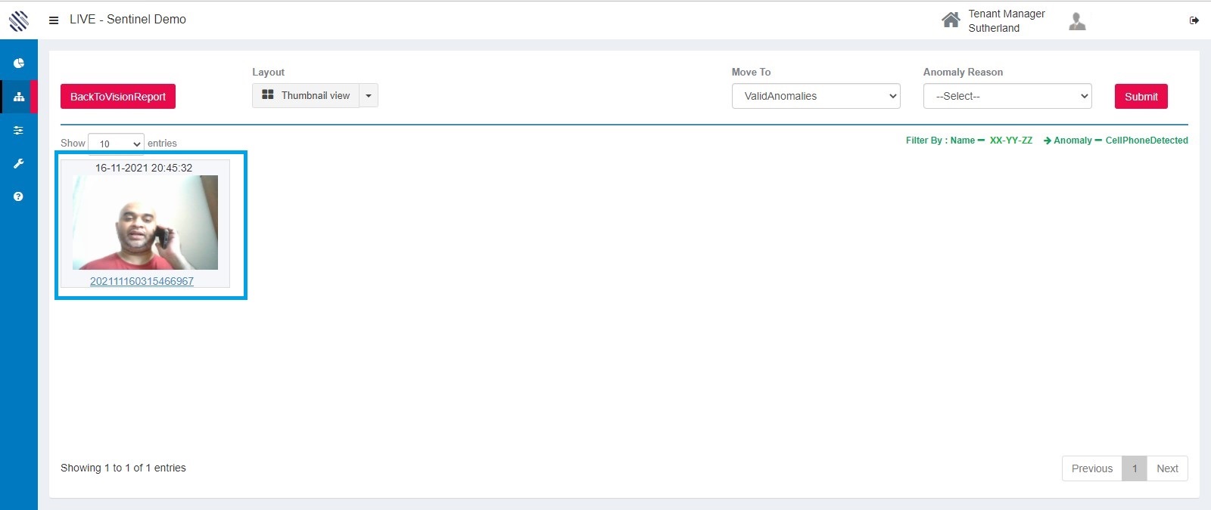Click the Sentinel logo icon
The height and width of the screenshot is (510, 1211).
[x=19, y=20]
